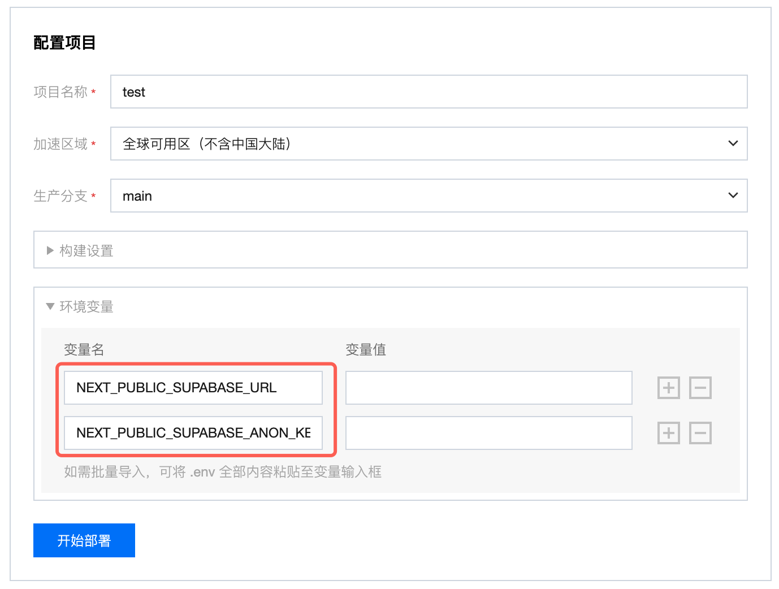Collapse the 环境变量 section
Screen dimensions: 779x589
coord(86,306)
